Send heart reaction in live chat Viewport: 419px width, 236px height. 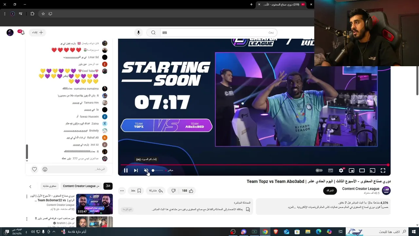[34, 169]
